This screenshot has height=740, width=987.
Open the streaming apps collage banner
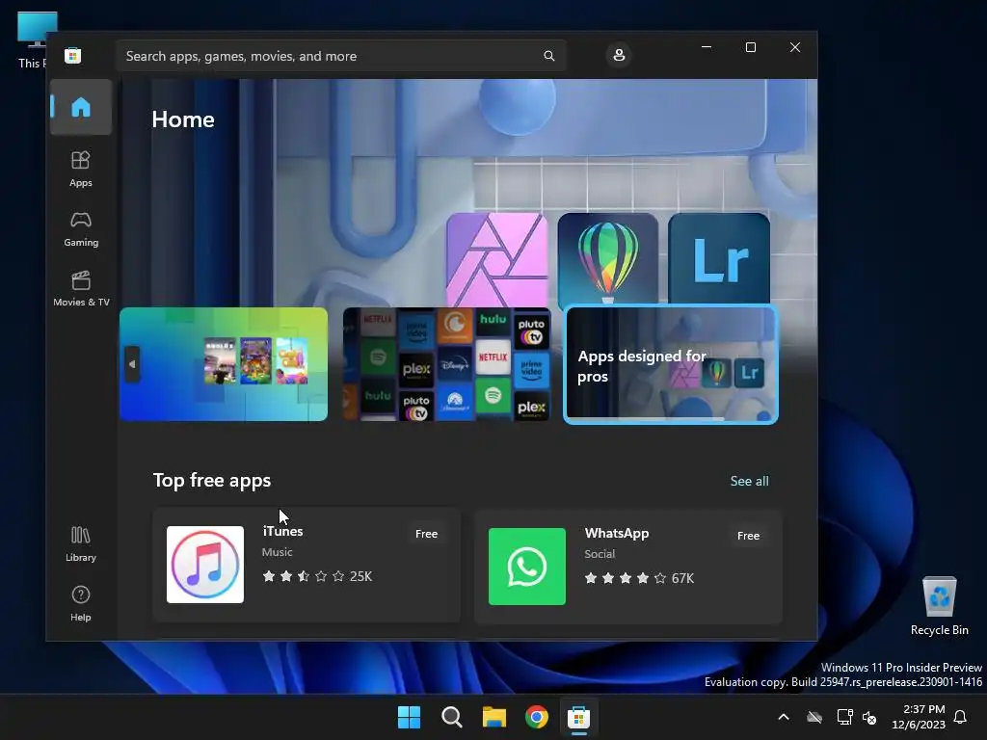tap(447, 363)
